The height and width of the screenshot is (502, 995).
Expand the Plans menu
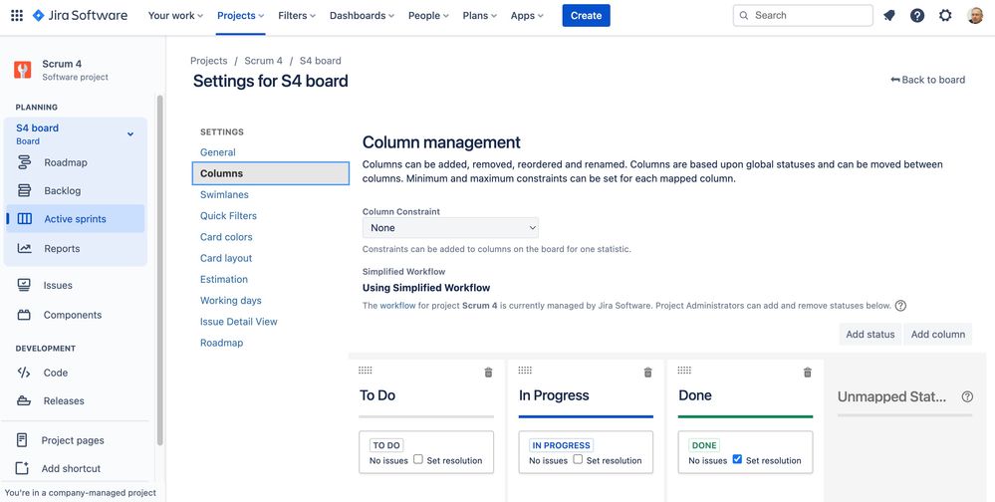pyautogui.click(x=480, y=15)
